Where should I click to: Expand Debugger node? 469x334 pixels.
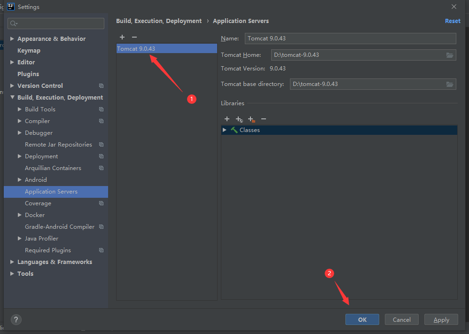(x=19, y=132)
